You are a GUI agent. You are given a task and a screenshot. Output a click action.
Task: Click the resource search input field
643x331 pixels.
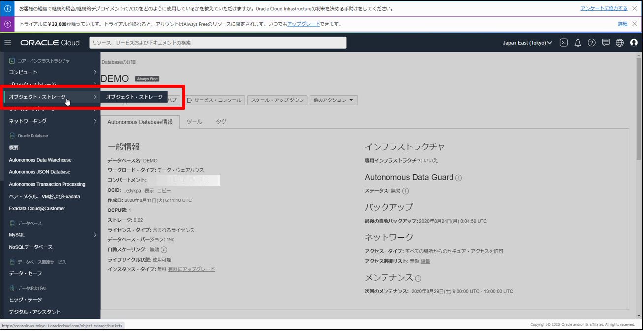(x=218, y=43)
